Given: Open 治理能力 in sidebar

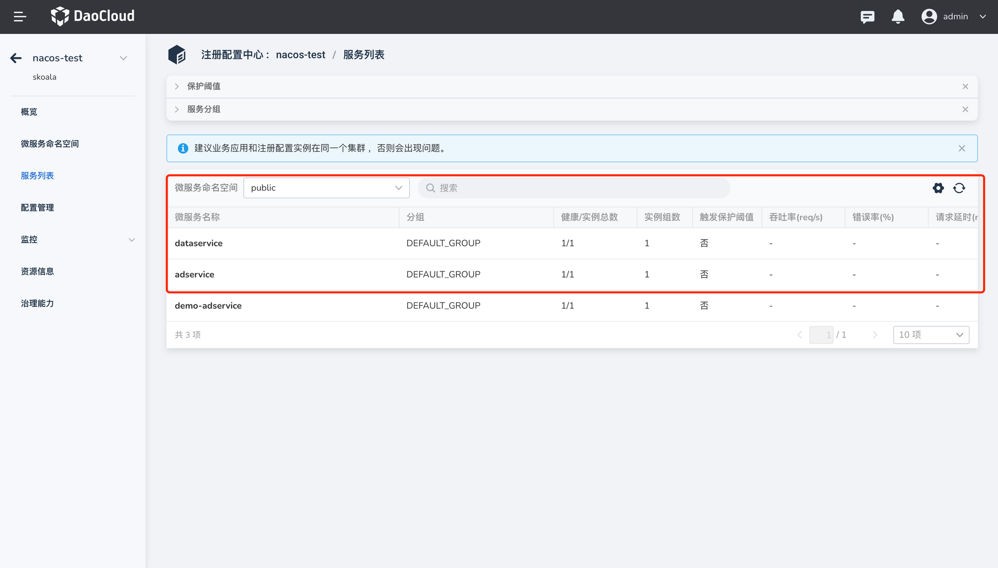Looking at the screenshot, I should click(37, 303).
